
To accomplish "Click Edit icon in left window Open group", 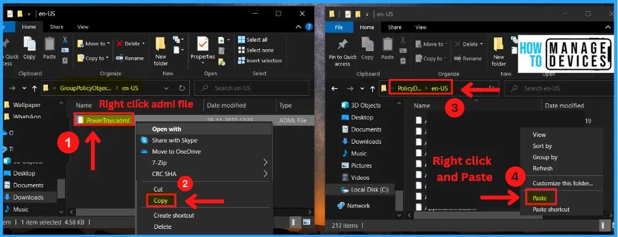I will point(222,51).
